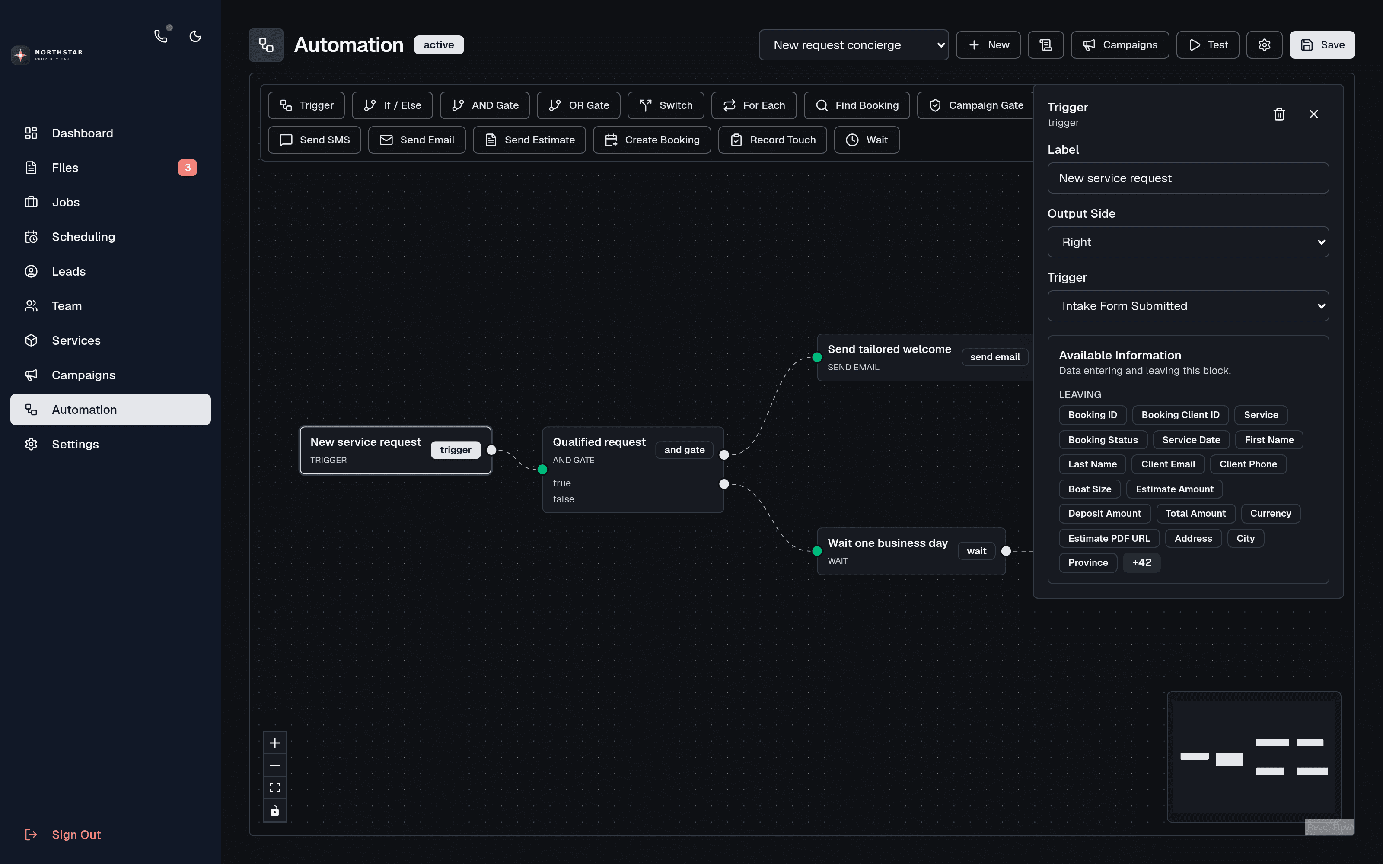Image resolution: width=1383 pixels, height=864 pixels.
Task: Run the Test button
Action: [x=1208, y=44]
